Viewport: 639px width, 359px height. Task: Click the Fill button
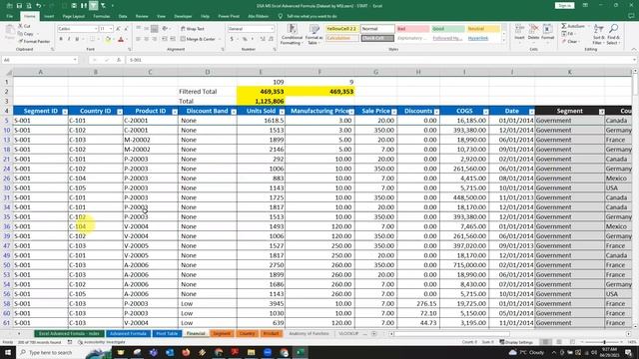(x=568, y=34)
